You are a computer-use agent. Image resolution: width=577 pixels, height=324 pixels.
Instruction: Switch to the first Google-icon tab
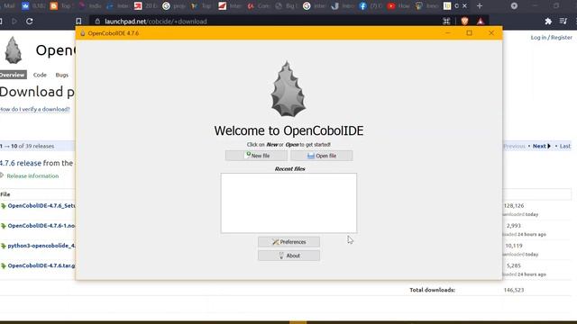[x=173, y=6]
